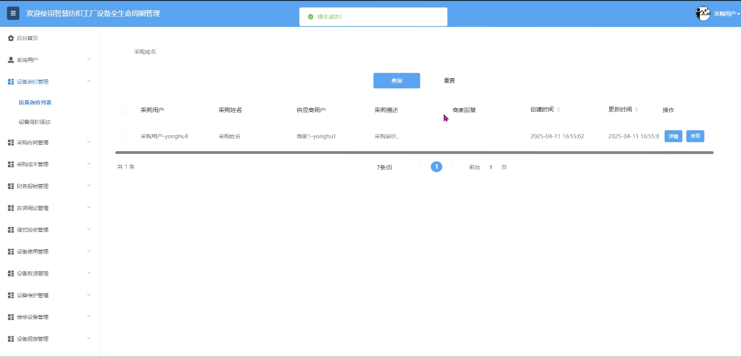Open the 维修设备管理 menu
This screenshot has width=741, height=357.
point(50,317)
